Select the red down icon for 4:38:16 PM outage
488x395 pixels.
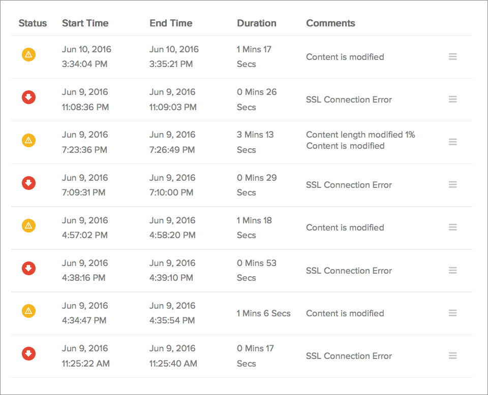click(28, 269)
